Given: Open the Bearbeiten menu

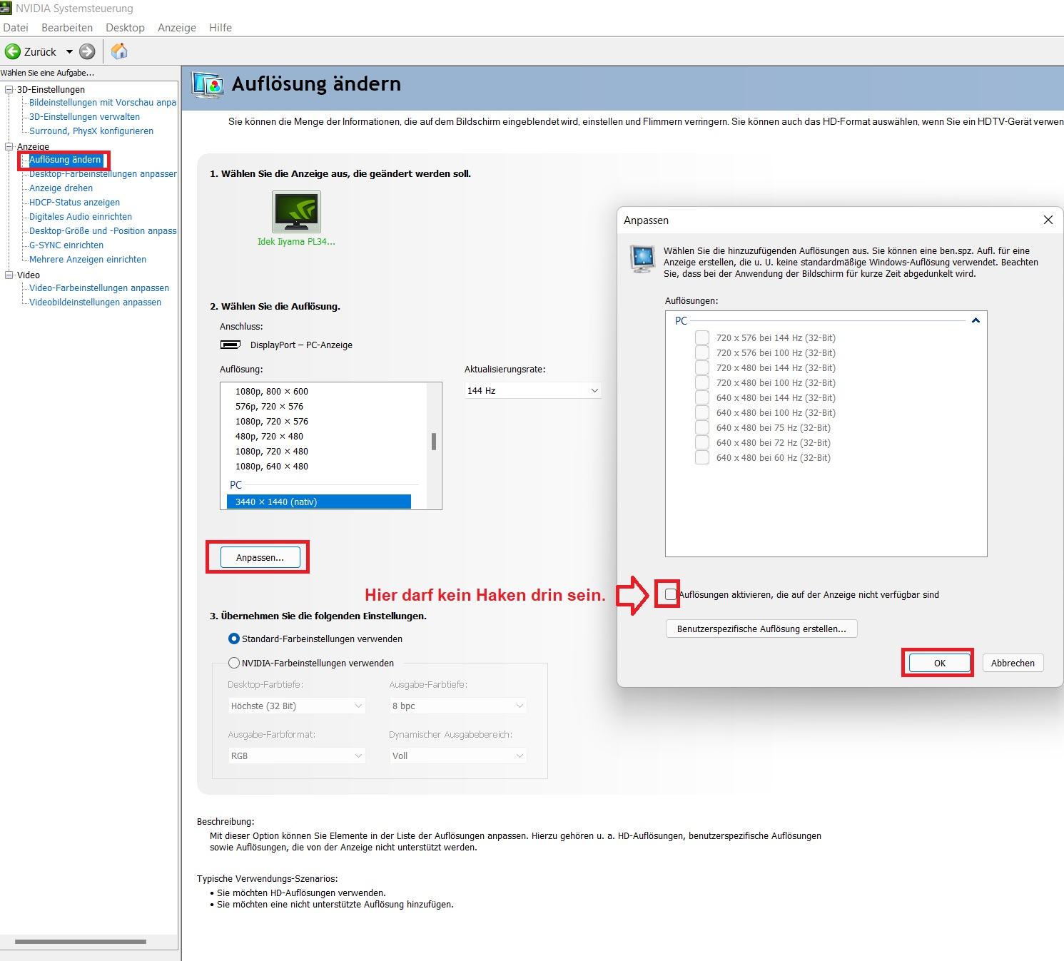Looking at the screenshot, I should click(67, 28).
